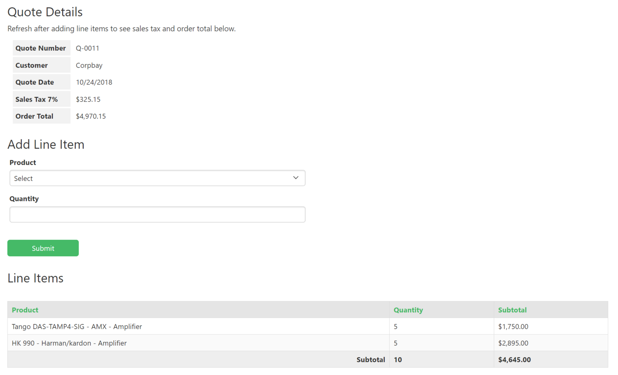Click the quote date 10/24/2018

pyautogui.click(x=94, y=82)
